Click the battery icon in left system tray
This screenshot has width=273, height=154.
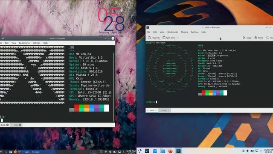coord(115,152)
